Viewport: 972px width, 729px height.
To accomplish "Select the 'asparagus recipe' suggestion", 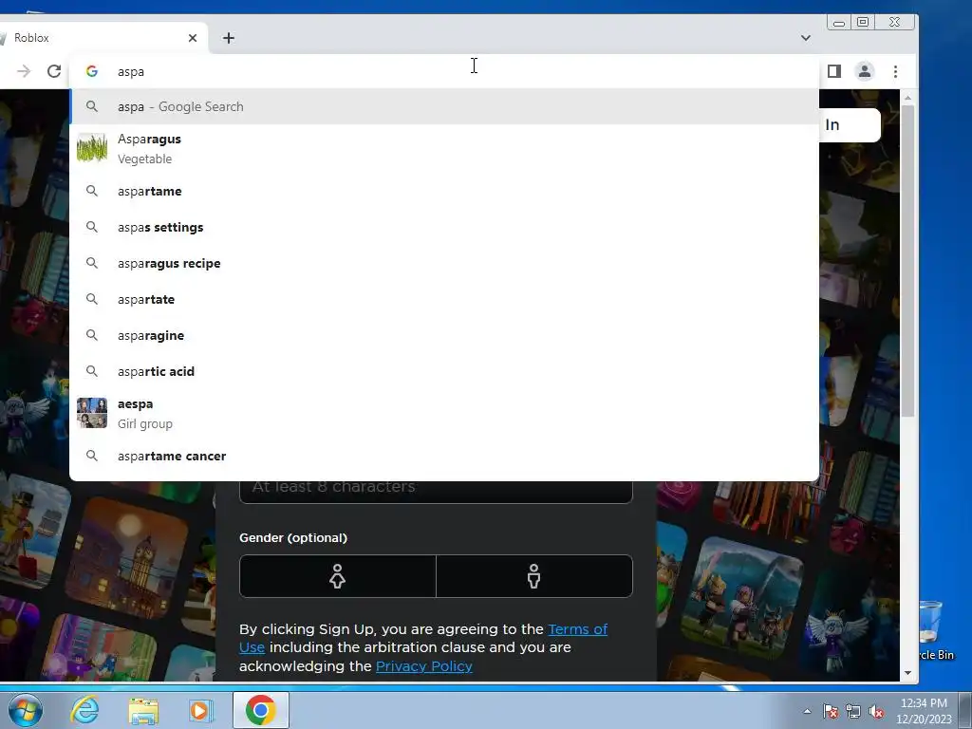I will pyautogui.click(x=444, y=264).
